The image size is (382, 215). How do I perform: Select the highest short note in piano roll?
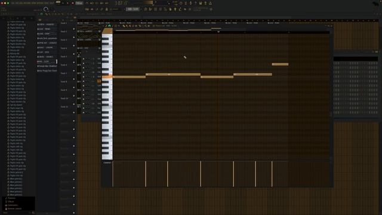click(x=280, y=64)
